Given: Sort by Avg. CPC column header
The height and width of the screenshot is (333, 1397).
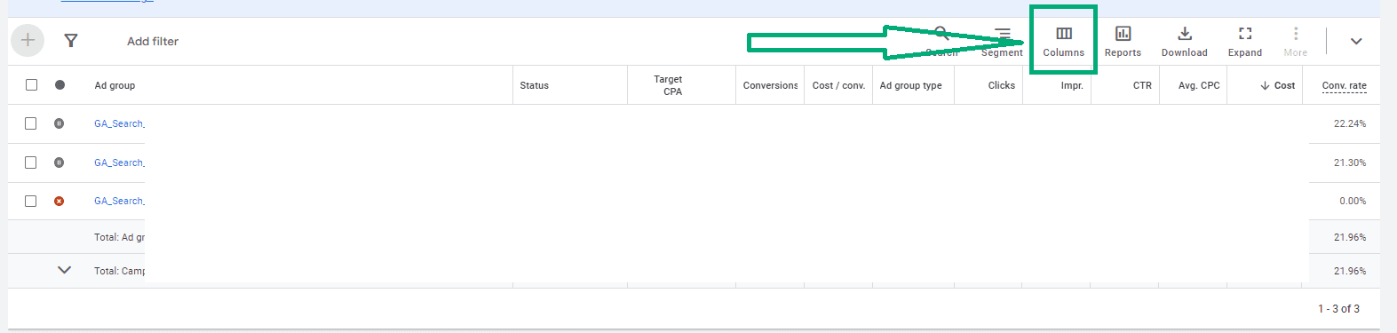Looking at the screenshot, I should click(1199, 85).
